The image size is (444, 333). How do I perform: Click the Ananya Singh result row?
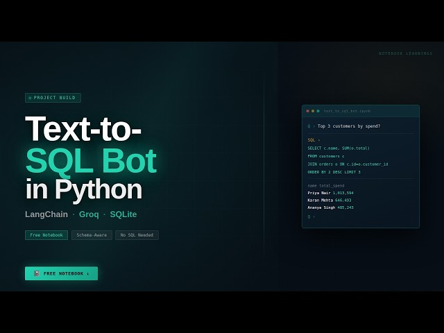[x=330, y=207]
